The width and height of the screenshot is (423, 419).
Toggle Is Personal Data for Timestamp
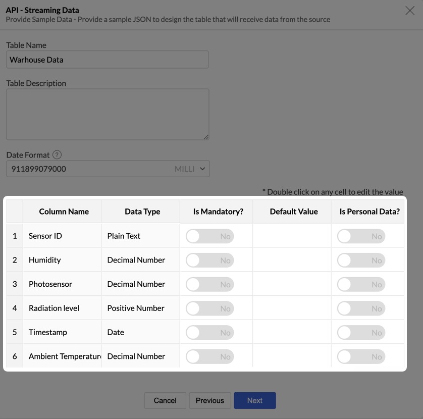pyautogui.click(x=361, y=333)
